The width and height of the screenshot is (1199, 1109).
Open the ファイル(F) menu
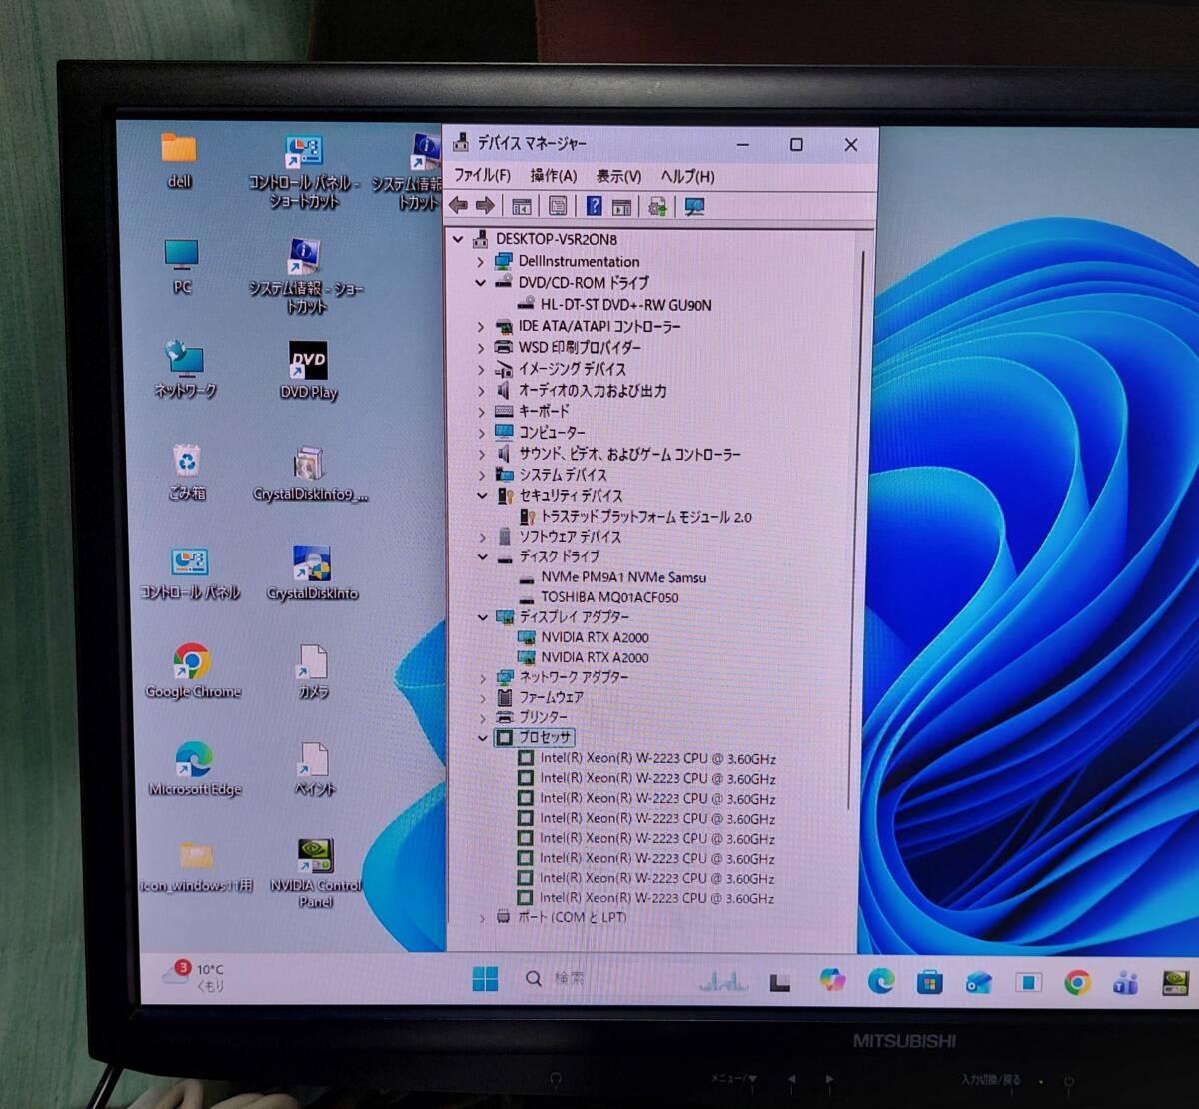[482, 175]
